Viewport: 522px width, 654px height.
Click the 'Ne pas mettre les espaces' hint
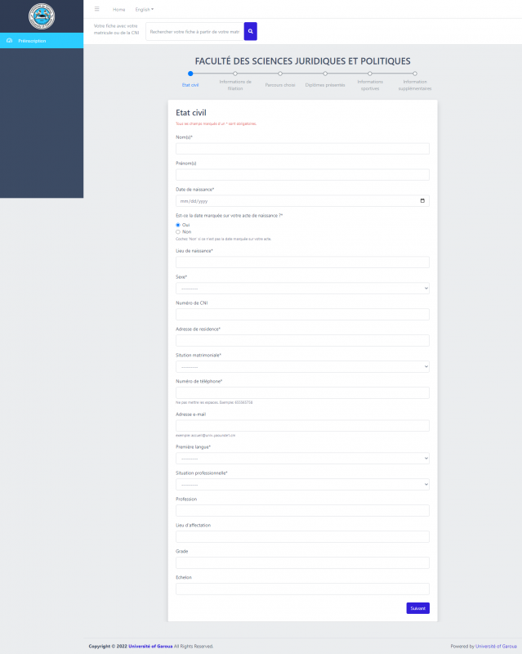coord(214,402)
